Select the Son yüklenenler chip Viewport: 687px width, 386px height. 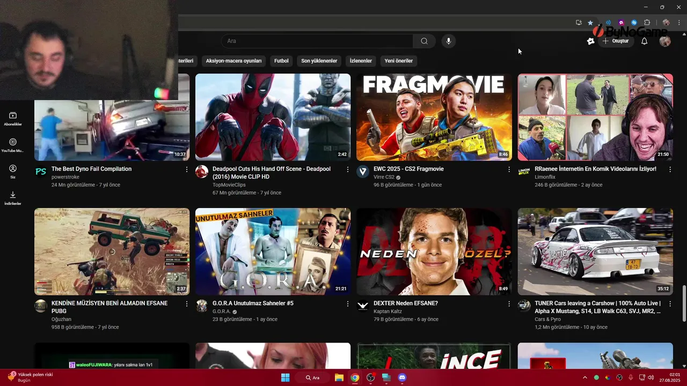[x=319, y=61]
